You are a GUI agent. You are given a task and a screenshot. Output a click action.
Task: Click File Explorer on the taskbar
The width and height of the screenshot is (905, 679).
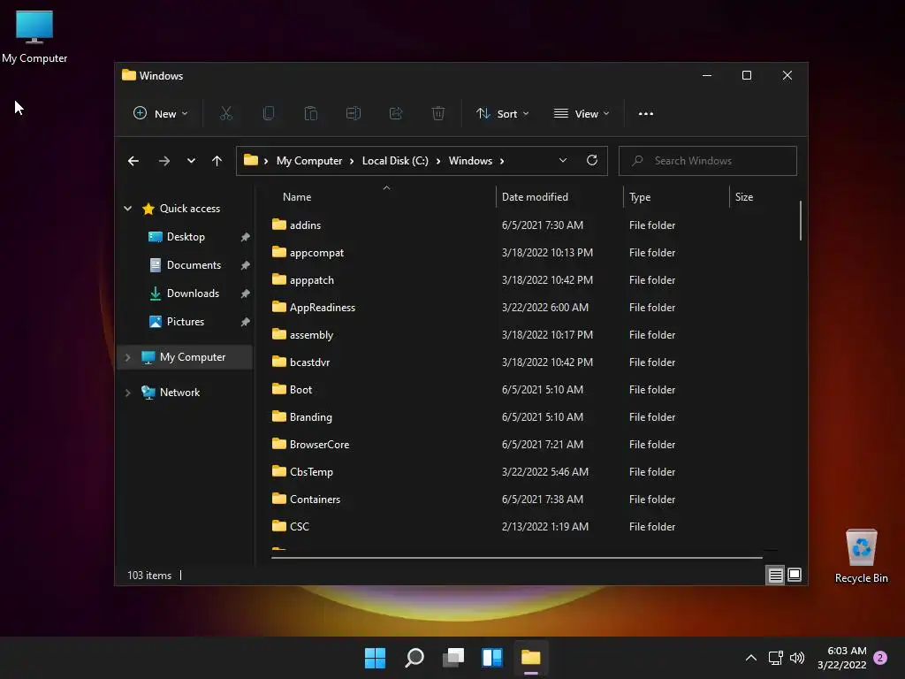pyautogui.click(x=531, y=658)
